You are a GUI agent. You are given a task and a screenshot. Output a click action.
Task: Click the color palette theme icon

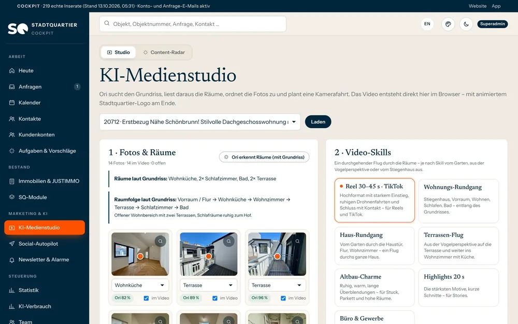(448, 24)
